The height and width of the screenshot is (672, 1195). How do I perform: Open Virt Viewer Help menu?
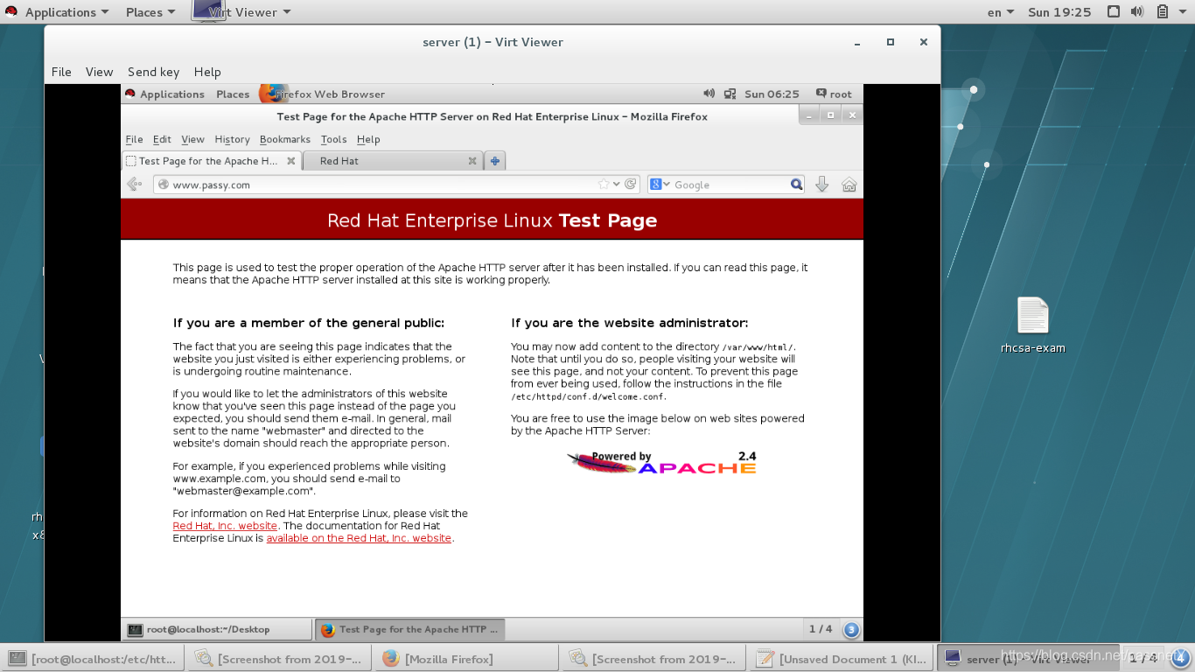[x=207, y=72]
